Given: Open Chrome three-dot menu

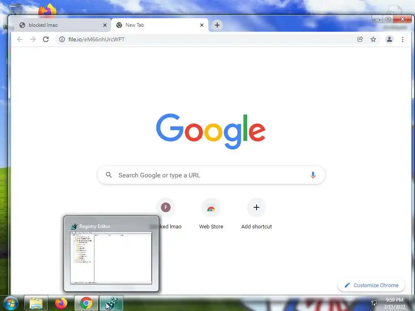Looking at the screenshot, I should (402, 39).
